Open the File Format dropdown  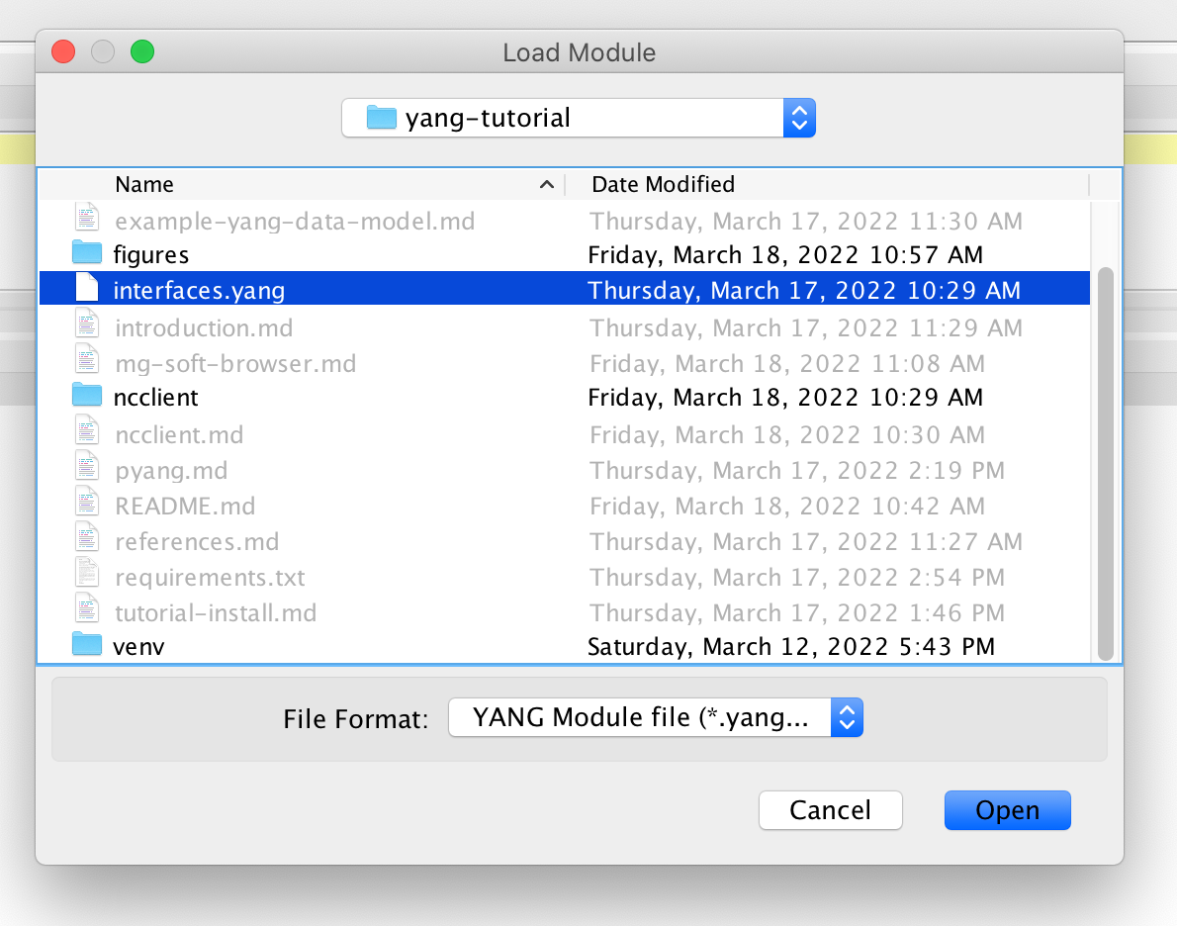(x=847, y=717)
